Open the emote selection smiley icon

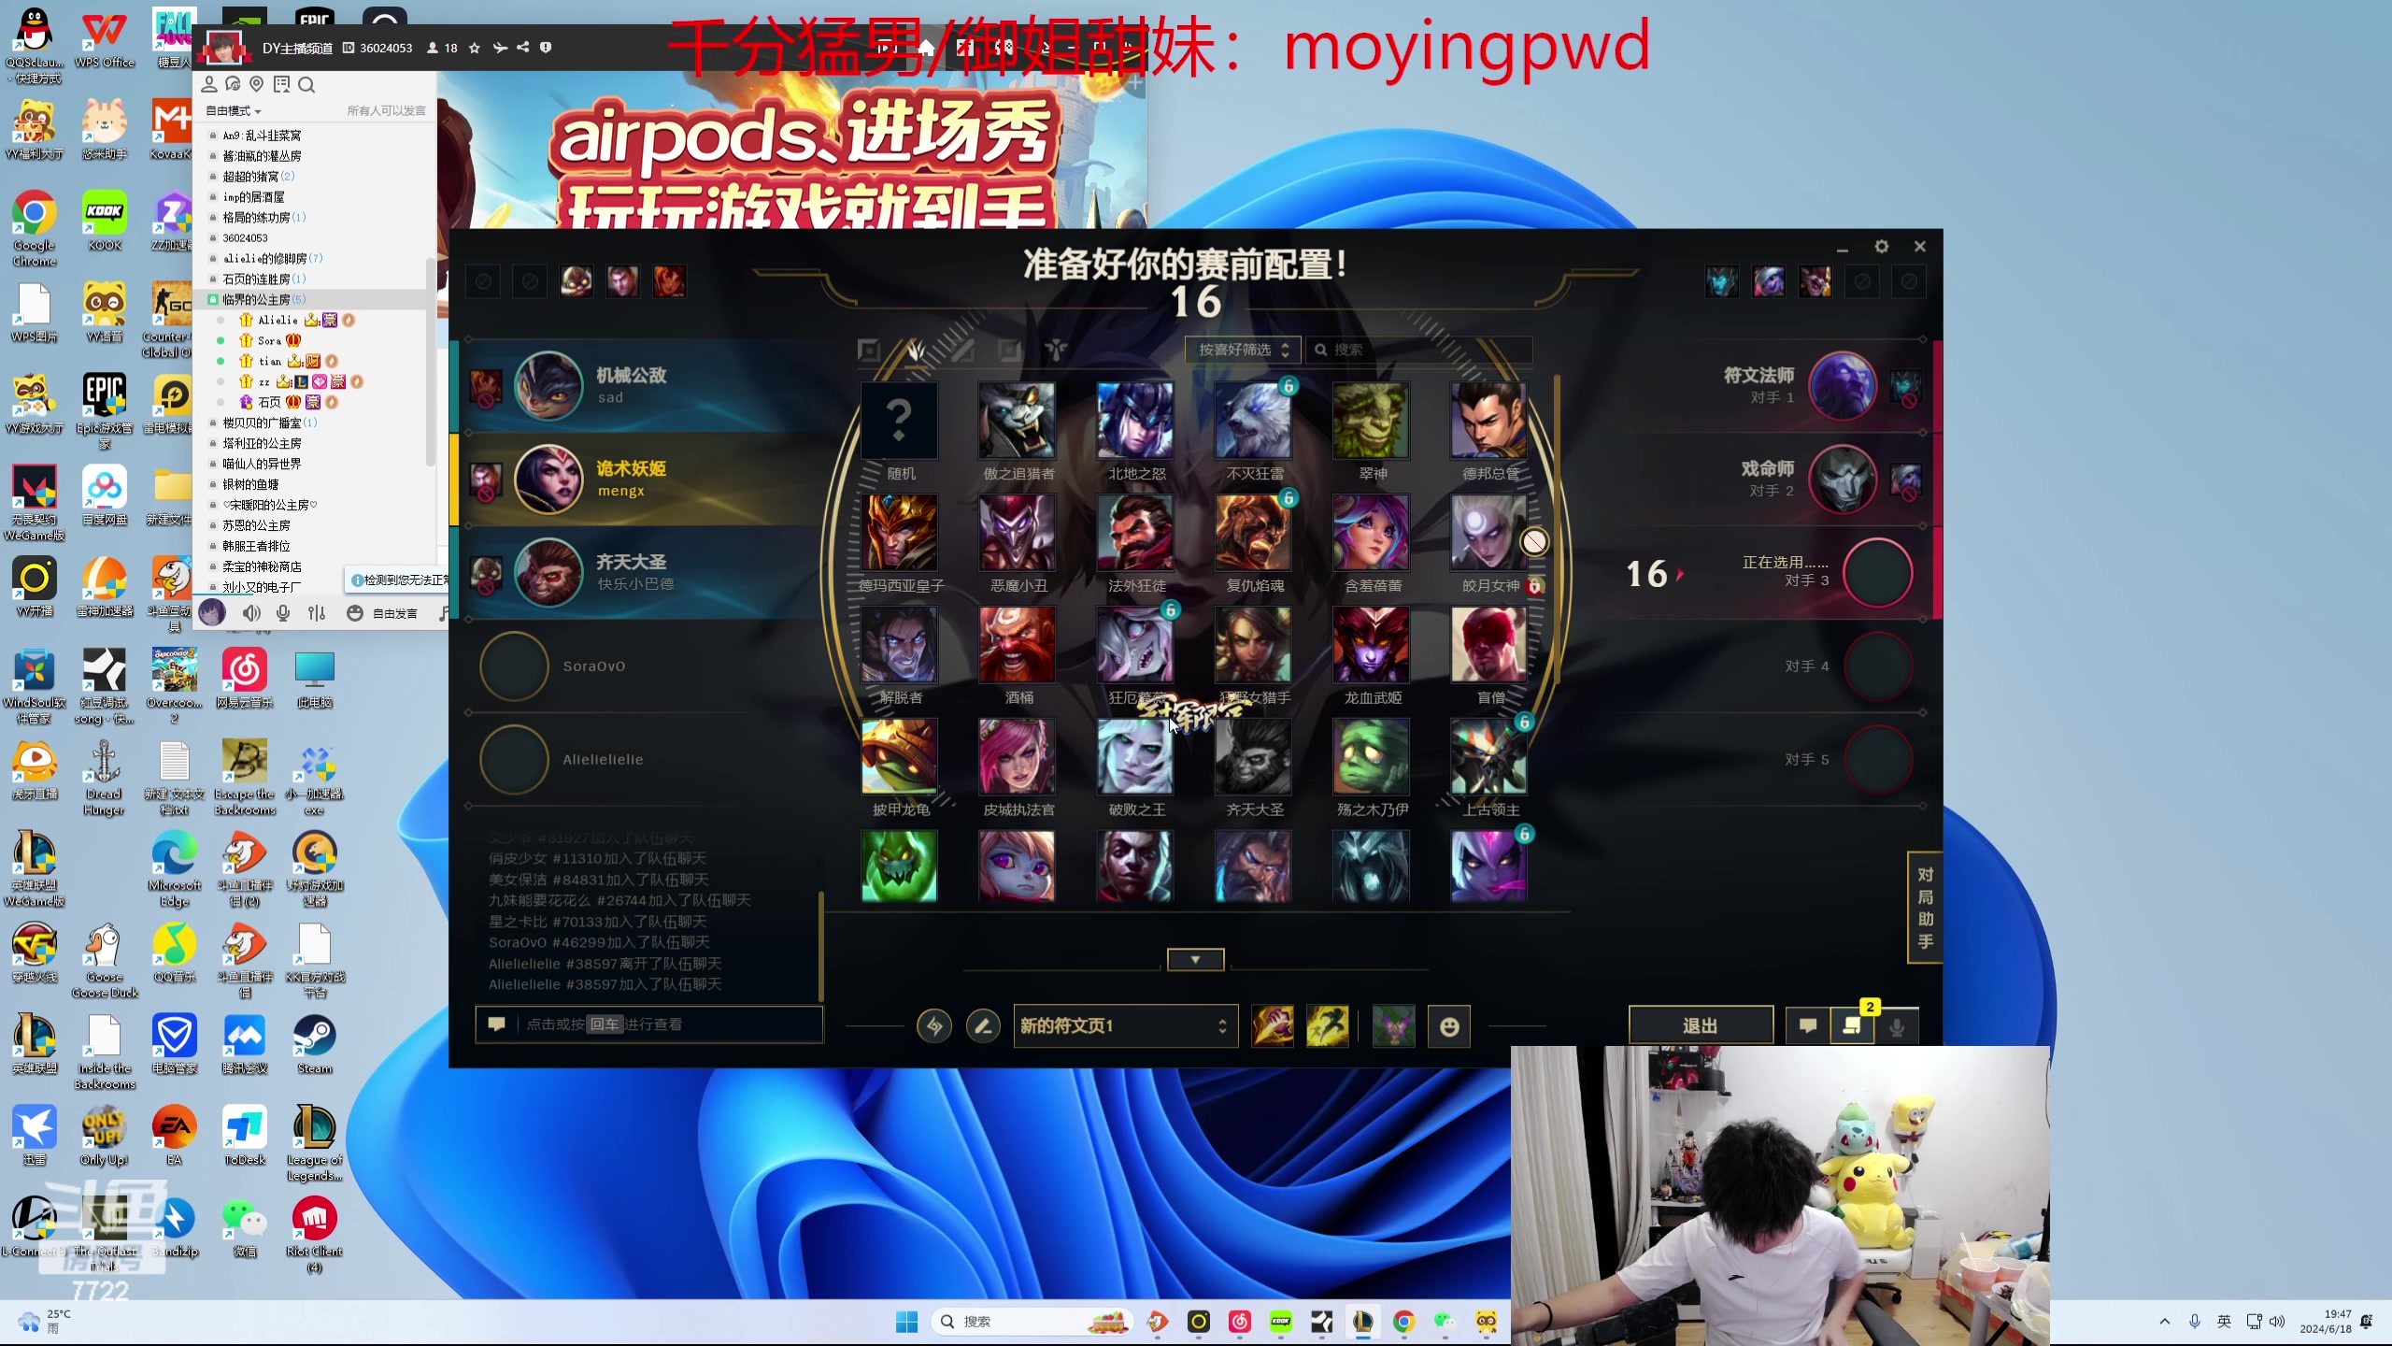(1448, 1026)
